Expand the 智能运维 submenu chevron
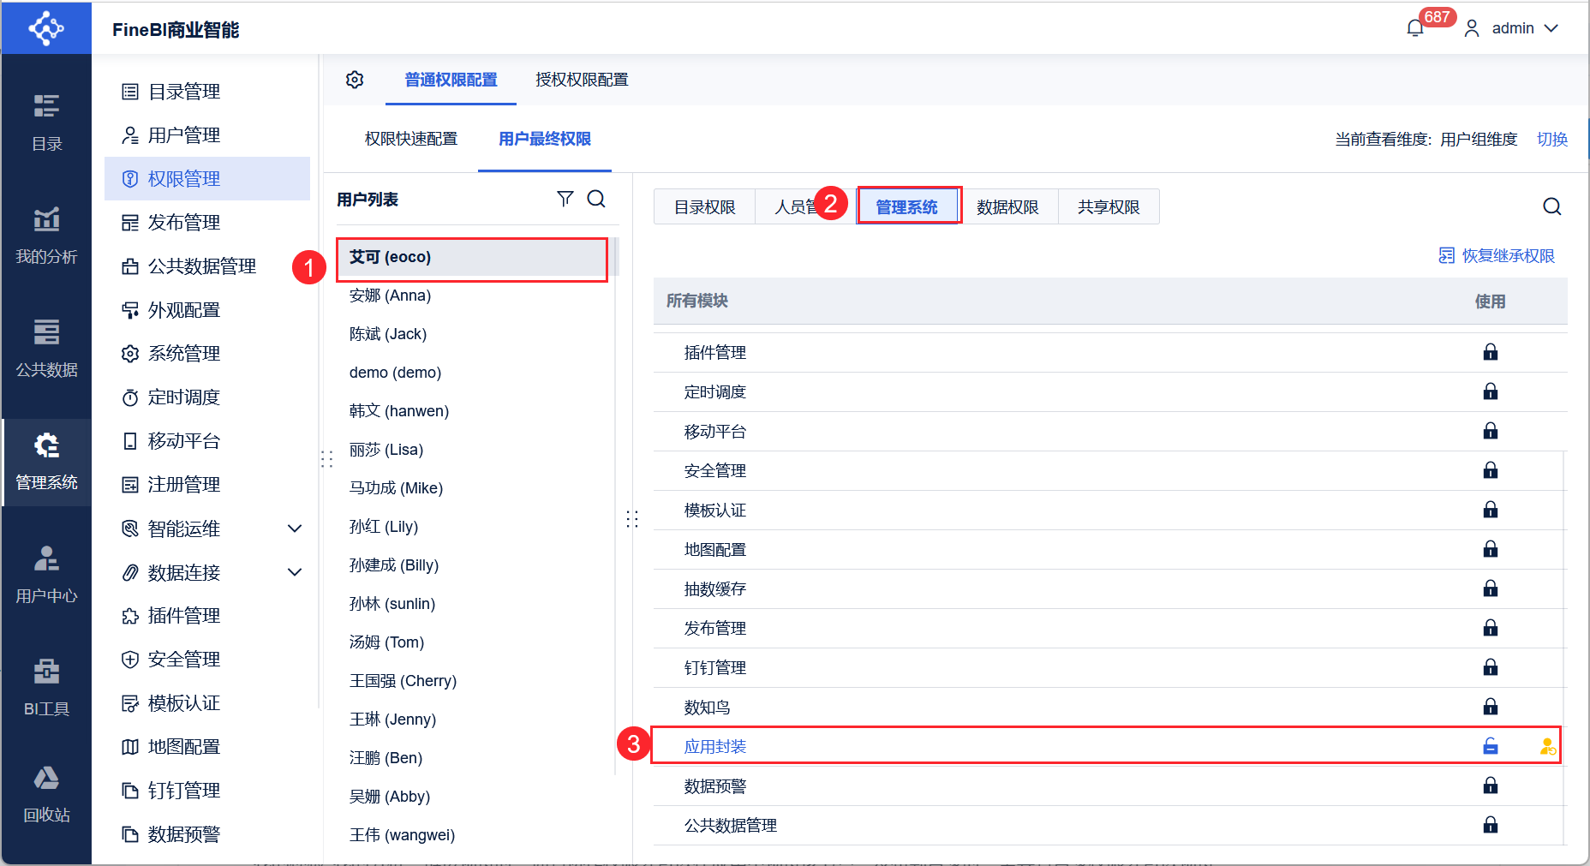Screen dimensions: 1590x866 [x=295, y=529]
